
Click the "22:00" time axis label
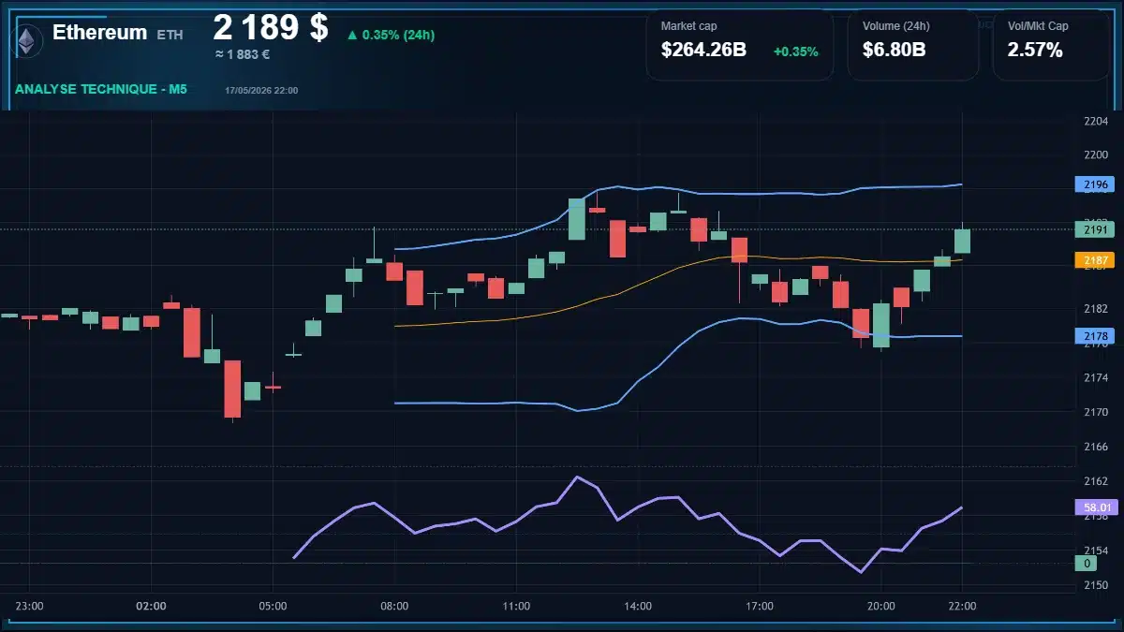pyautogui.click(x=962, y=606)
